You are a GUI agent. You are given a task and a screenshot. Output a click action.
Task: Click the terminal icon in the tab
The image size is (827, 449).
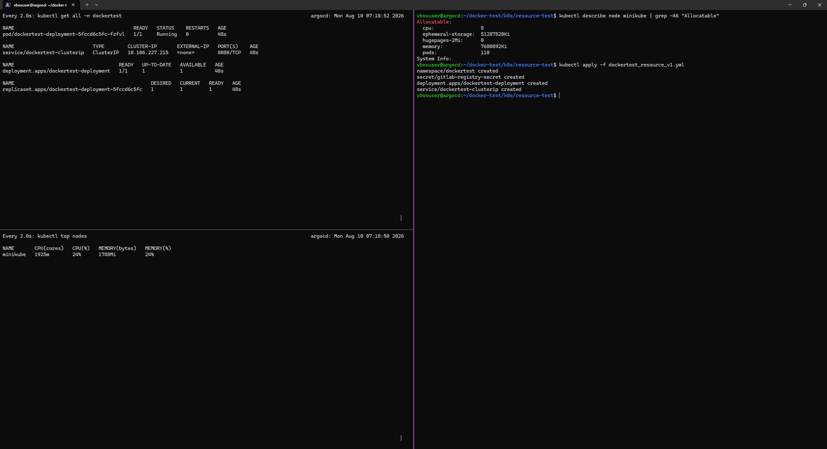8,5
